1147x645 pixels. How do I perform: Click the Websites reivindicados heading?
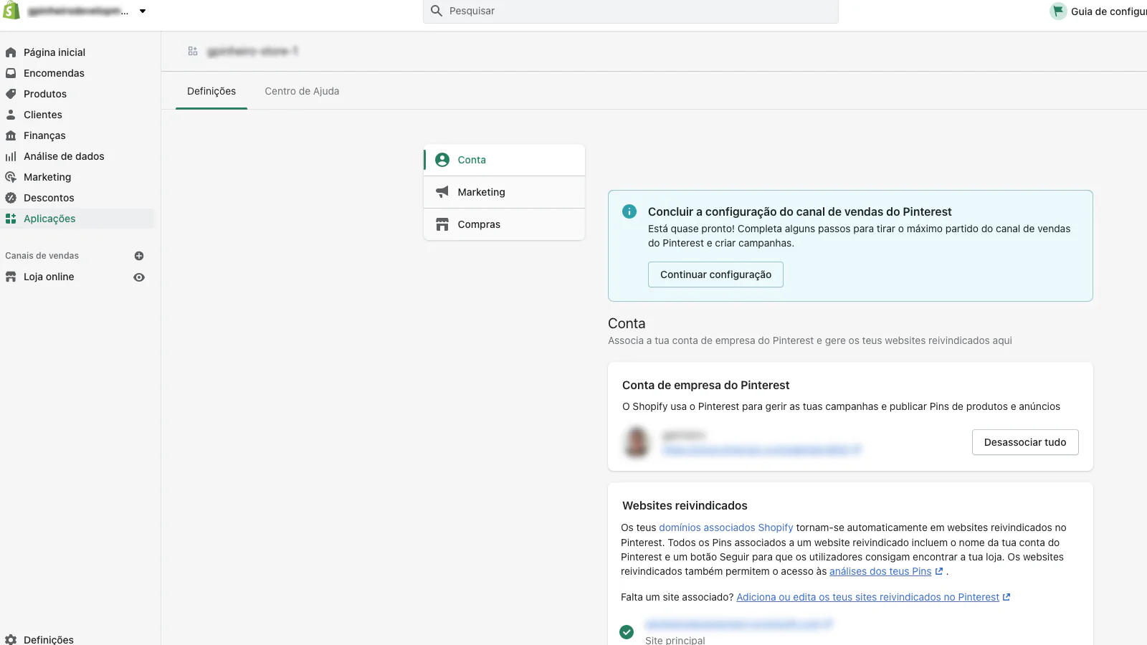685,505
